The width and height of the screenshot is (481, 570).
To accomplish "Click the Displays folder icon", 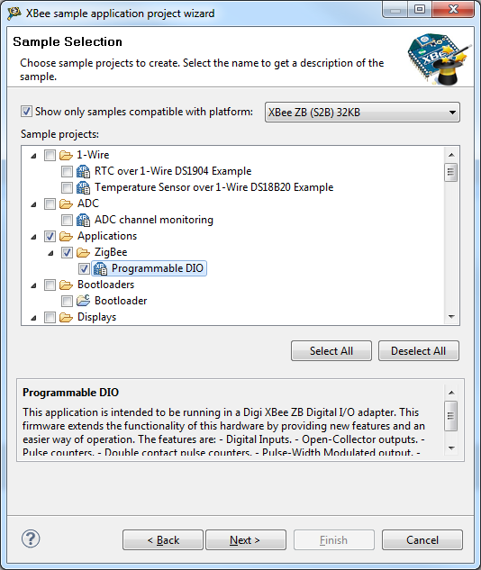I will tap(66, 317).
